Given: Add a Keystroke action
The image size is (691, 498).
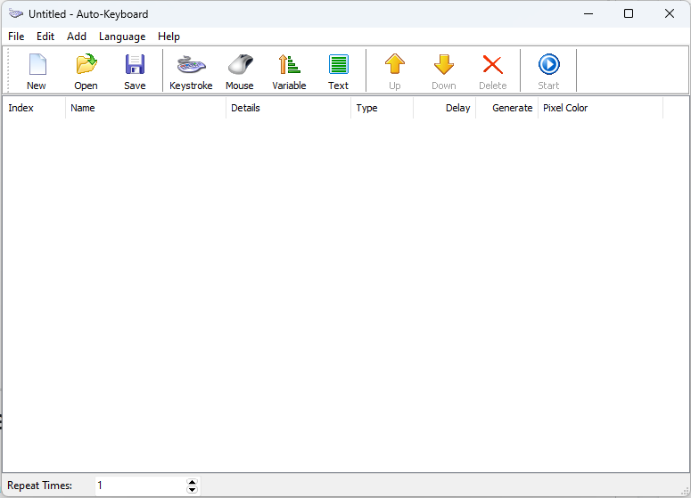Looking at the screenshot, I should coord(191,71).
